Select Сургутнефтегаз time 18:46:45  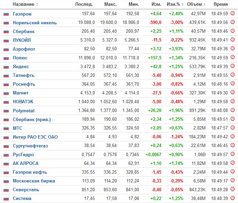pyautogui.click(x=219, y=146)
